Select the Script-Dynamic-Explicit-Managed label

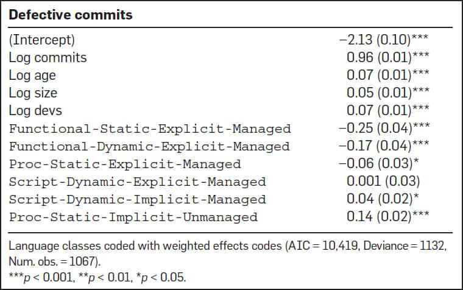[137, 182]
